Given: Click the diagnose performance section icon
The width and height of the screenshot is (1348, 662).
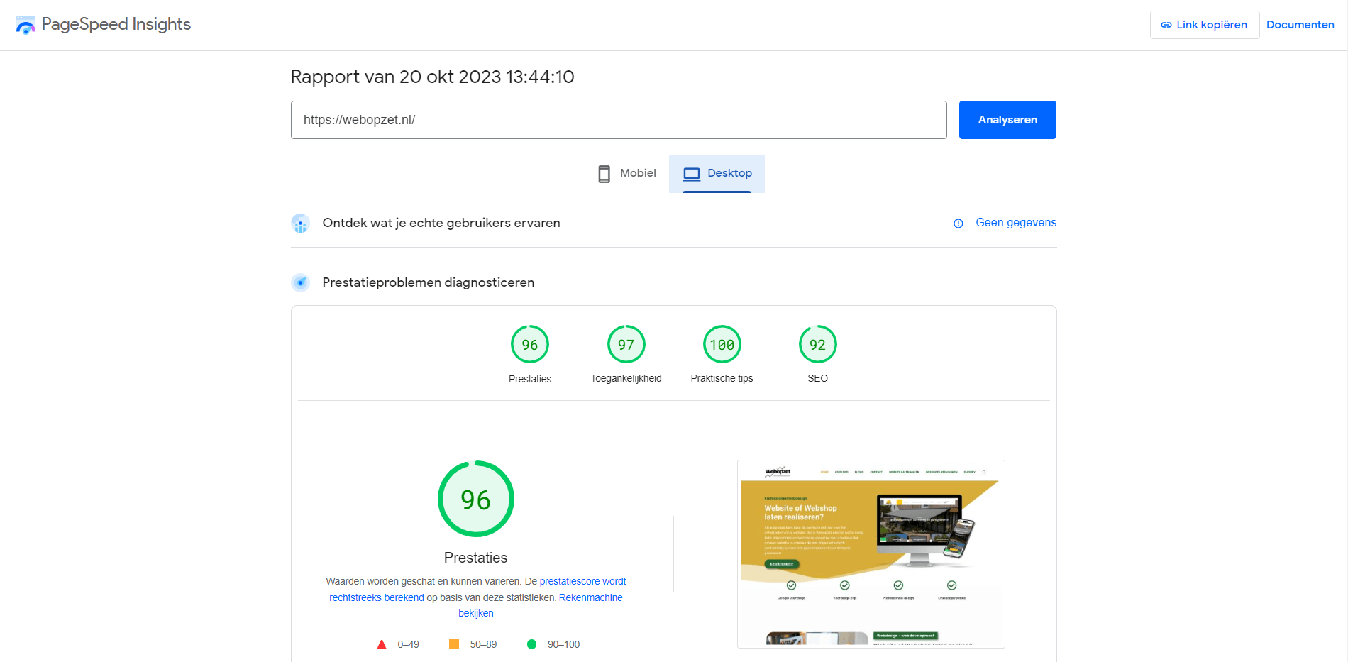Looking at the screenshot, I should click(300, 282).
